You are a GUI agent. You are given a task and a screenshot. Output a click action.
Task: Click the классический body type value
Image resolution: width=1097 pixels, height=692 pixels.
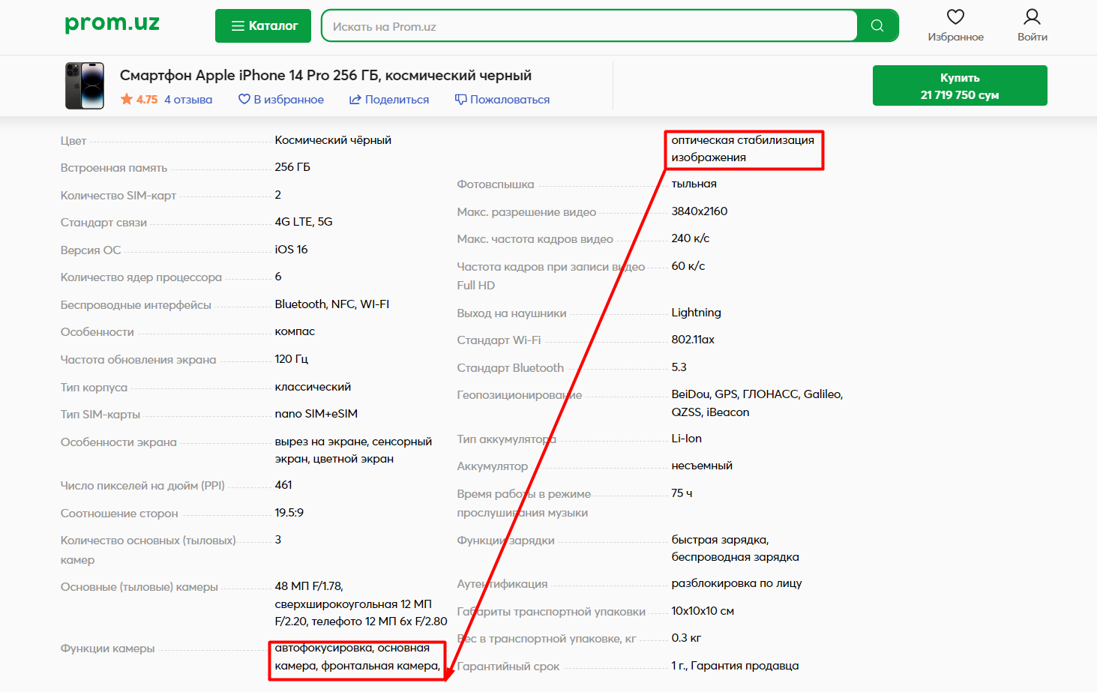313,387
